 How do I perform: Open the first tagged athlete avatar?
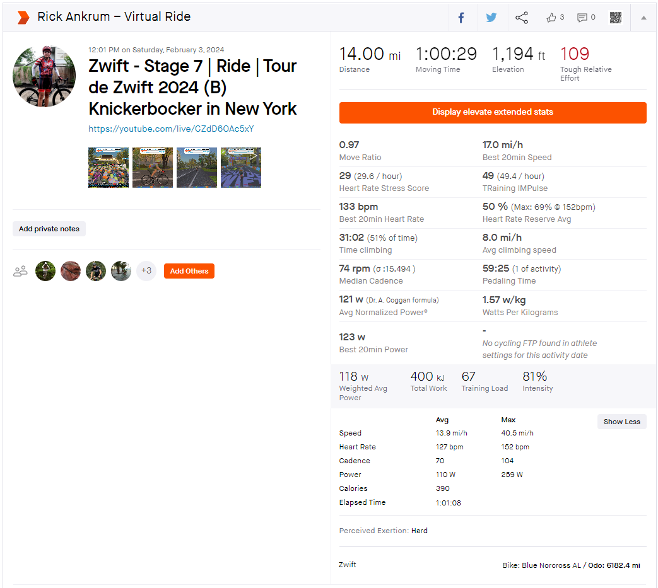click(45, 271)
